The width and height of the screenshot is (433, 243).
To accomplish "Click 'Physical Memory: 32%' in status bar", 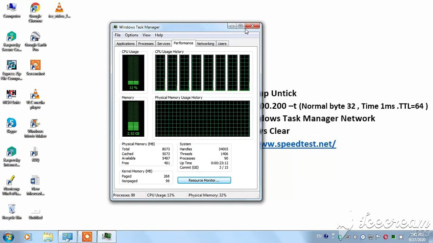I will [207, 195].
